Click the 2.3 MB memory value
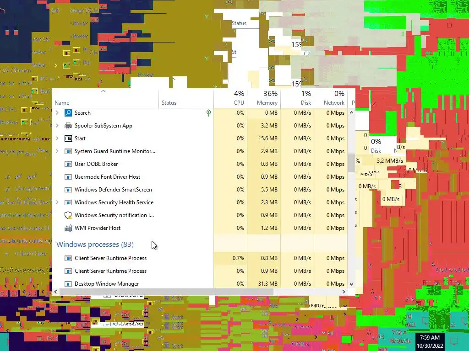This screenshot has height=351, width=469. tap(269, 202)
